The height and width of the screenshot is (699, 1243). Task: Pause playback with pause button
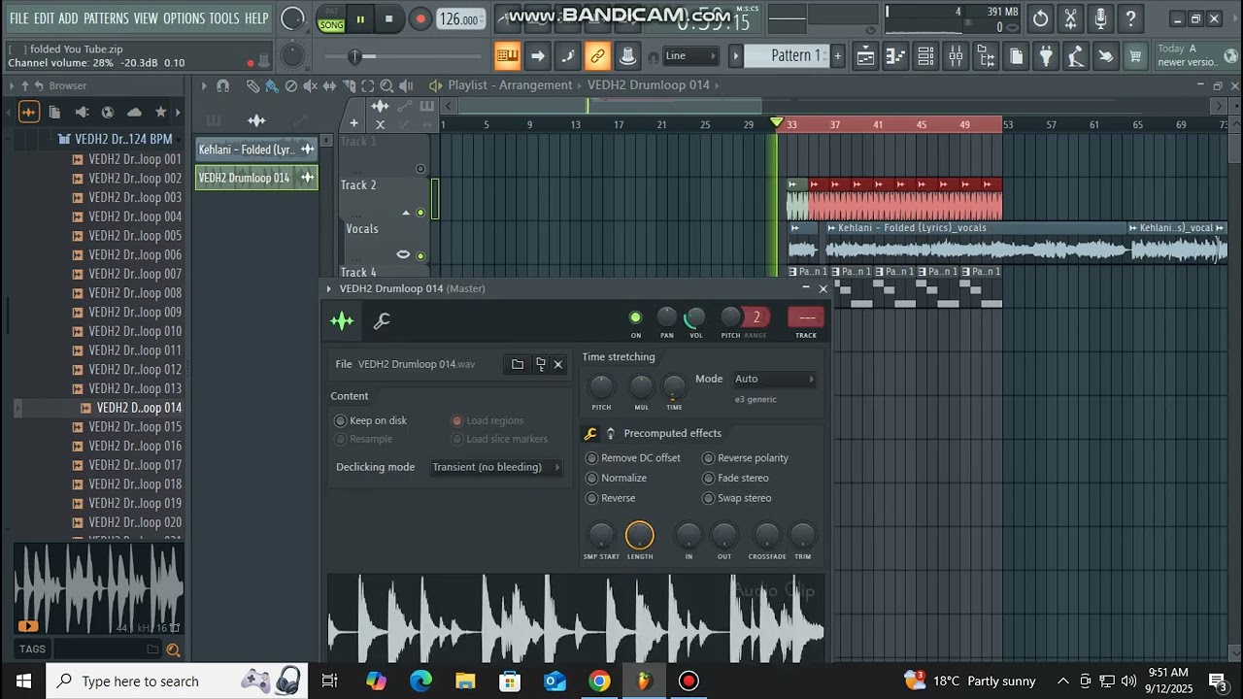[360, 18]
